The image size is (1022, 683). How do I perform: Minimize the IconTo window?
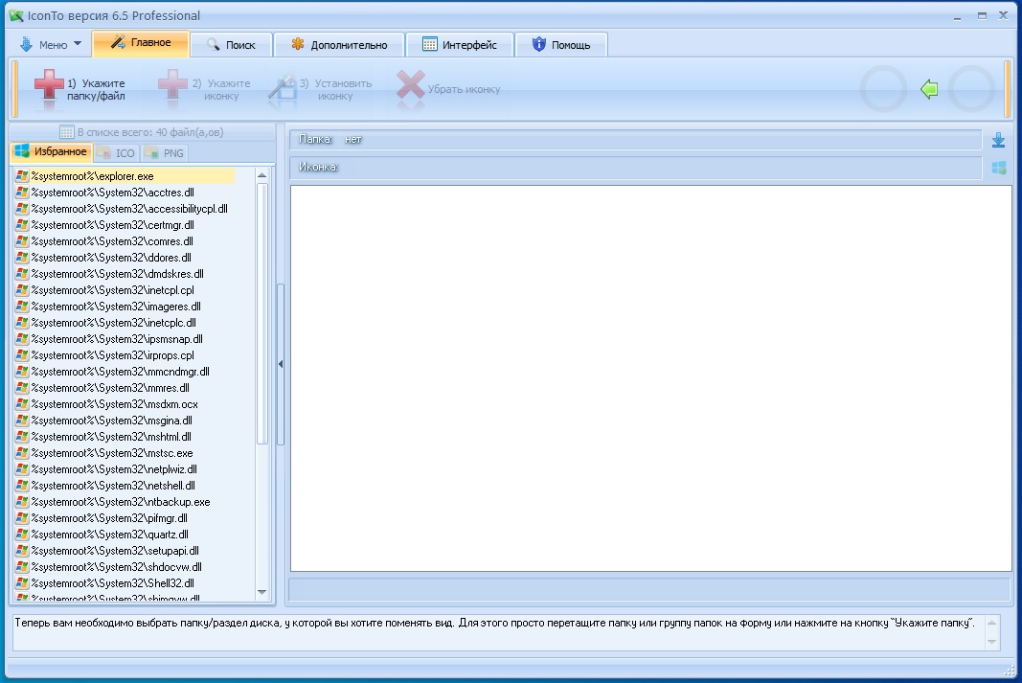(x=957, y=16)
